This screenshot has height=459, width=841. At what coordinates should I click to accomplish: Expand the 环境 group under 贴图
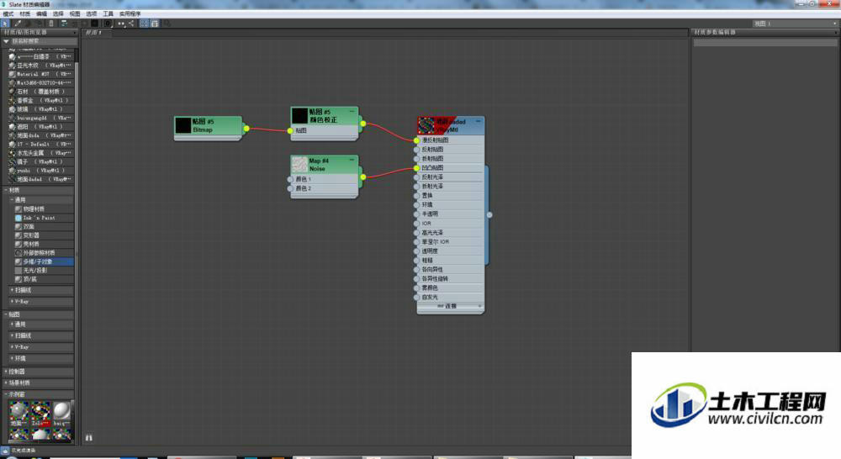[12, 357]
